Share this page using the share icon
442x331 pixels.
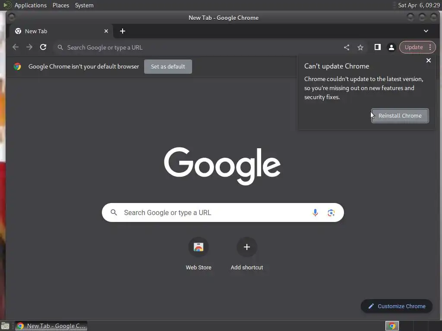coord(347,47)
